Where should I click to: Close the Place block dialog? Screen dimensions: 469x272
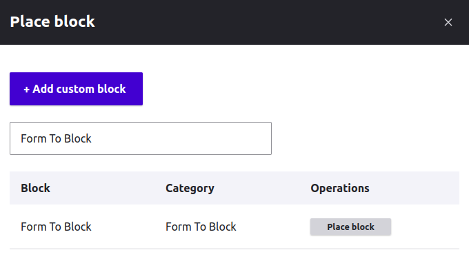(x=448, y=22)
